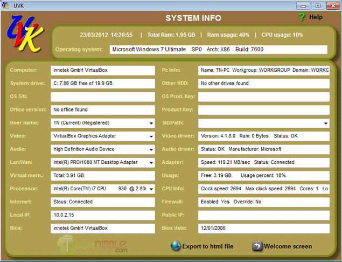This screenshot has width=342, height=262.
Task: Click the 'Total Ram: 1.95 GB' text
Action: (171, 35)
